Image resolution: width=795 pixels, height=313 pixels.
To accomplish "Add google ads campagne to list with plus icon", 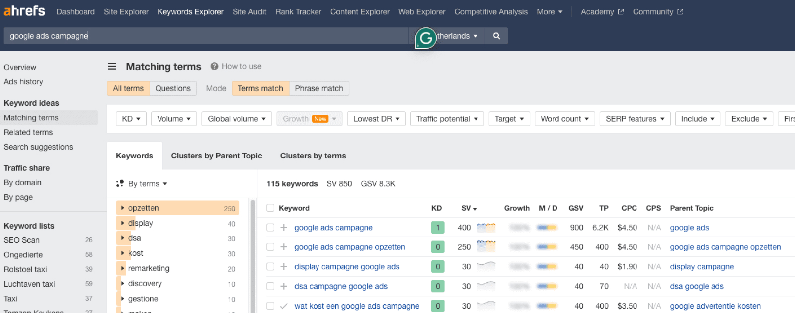I will point(284,227).
